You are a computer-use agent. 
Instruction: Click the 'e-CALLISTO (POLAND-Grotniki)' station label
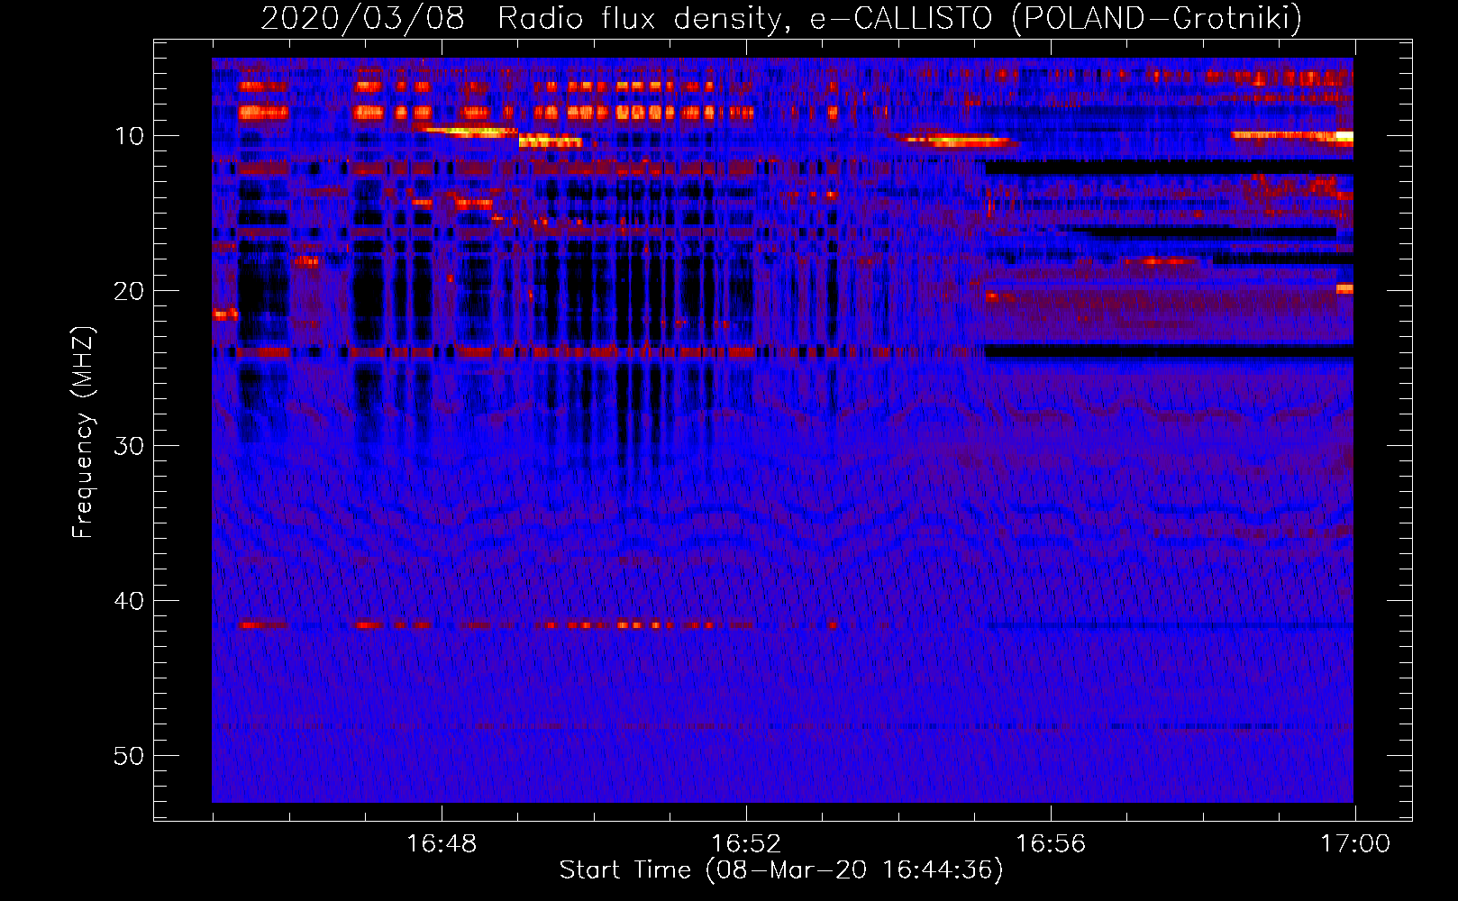pyautogui.click(x=1055, y=19)
